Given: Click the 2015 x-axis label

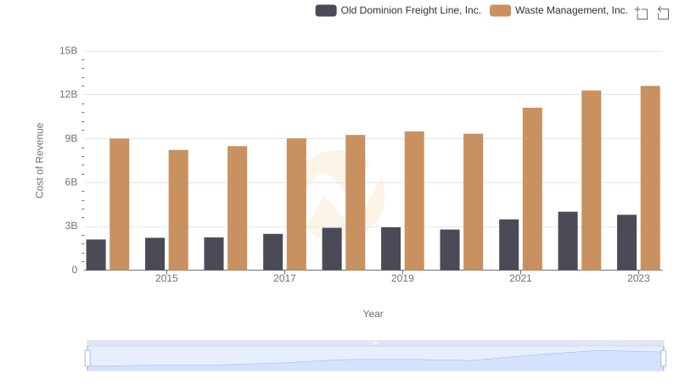Looking at the screenshot, I should [x=166, y=278].
